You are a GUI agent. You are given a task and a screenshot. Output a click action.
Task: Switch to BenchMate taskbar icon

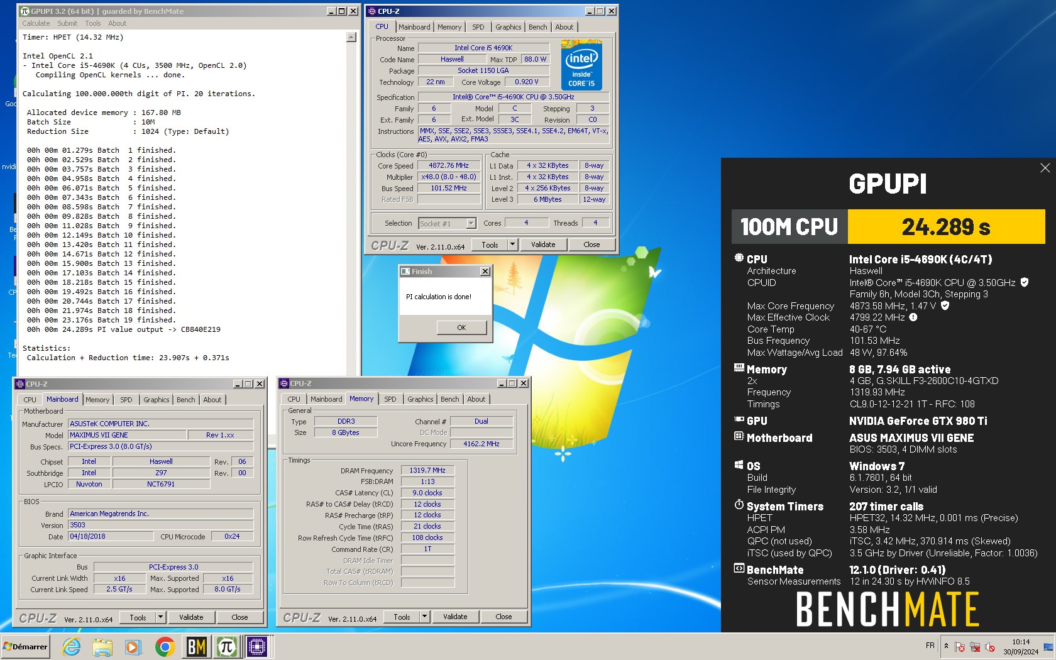196,646
